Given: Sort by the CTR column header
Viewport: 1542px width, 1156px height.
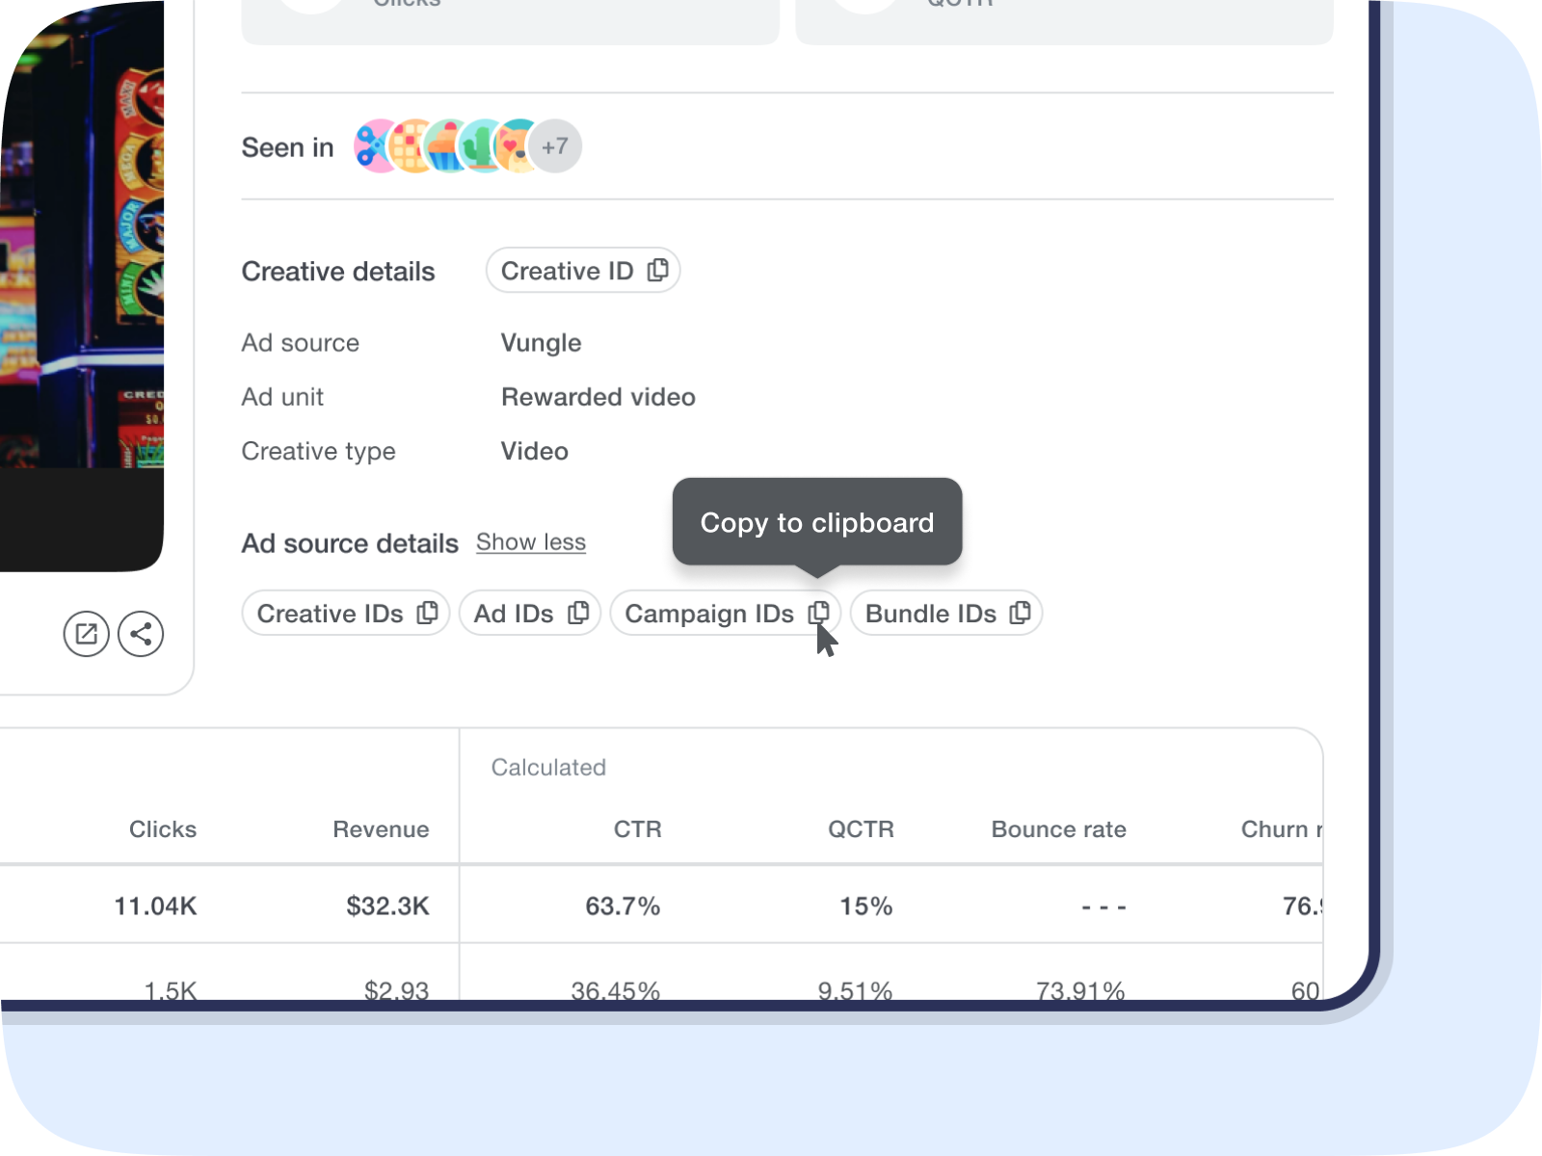Looking at the screenshot, I should coord(638,829).
